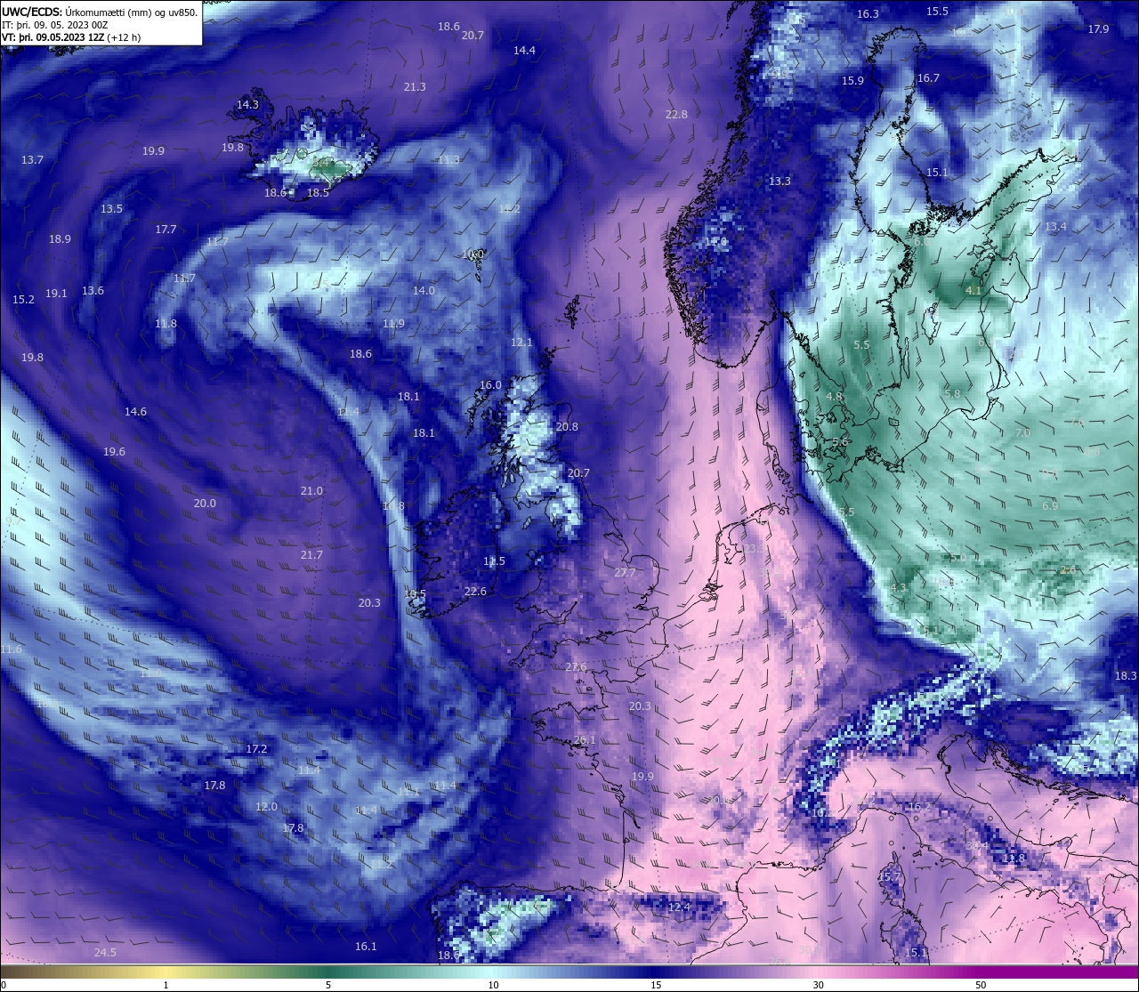This screenshot has width=1139, height=992.
Task: Click the 4.3 value label
Action: coord(898,588)
